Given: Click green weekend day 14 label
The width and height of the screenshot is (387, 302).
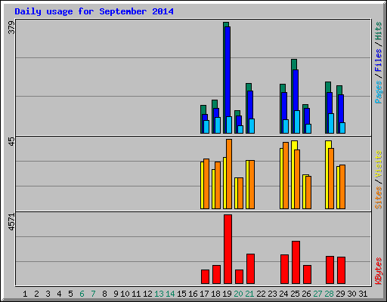Looking at the screenshot, I should [170, 294].
